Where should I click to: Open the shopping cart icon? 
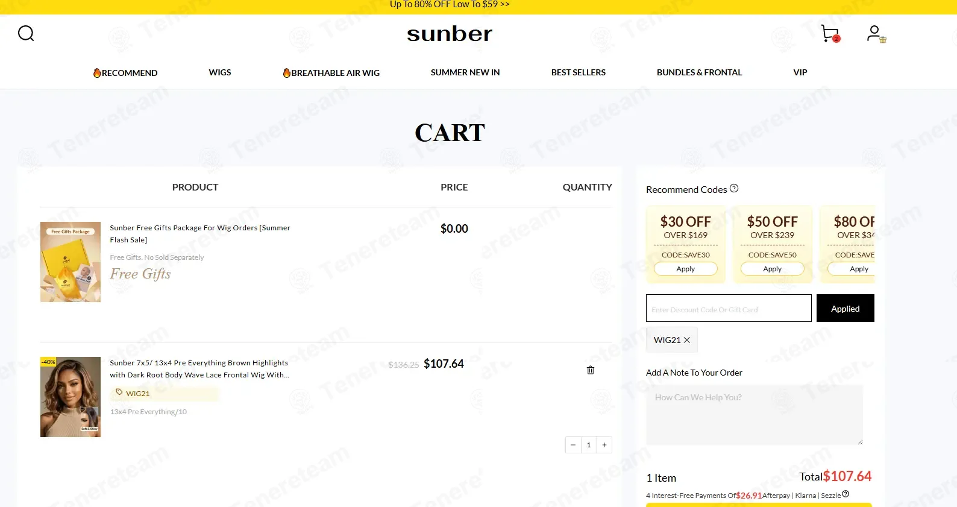830,33
